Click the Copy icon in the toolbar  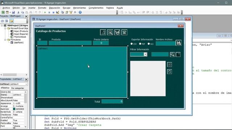(x=22, y=12)
